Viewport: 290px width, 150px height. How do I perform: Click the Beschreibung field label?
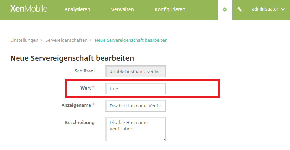pyautogui.click(x=80, y=122)
